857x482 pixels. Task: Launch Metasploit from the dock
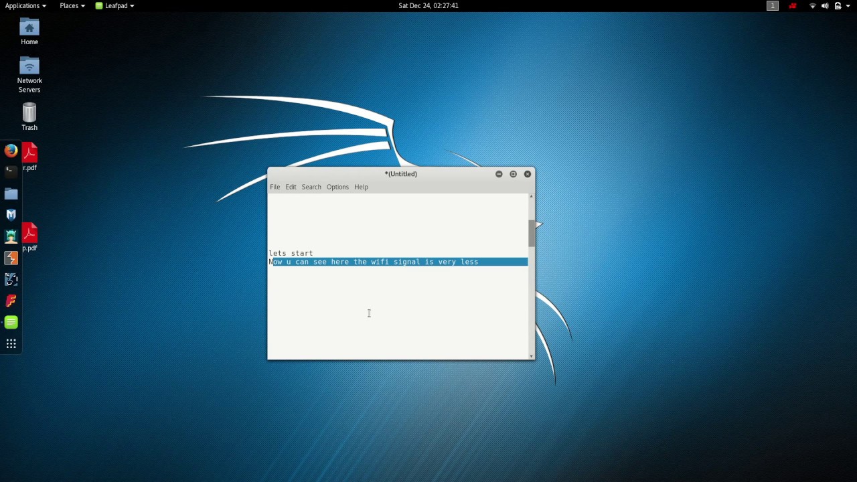(11, 215)
